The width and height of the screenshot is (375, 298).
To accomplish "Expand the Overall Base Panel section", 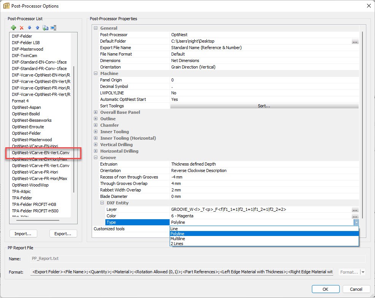I will (x=96, y=112).
